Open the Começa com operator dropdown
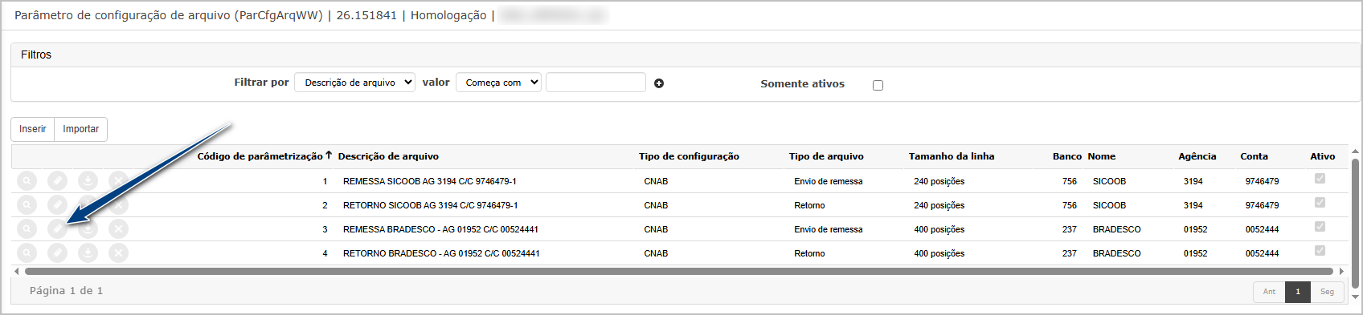This screenshot has height=315, width=1363. pyautogui.click(x=498, y=83)
